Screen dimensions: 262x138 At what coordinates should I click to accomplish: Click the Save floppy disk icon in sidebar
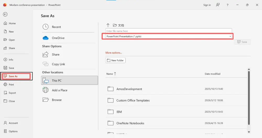coord(5,68)
